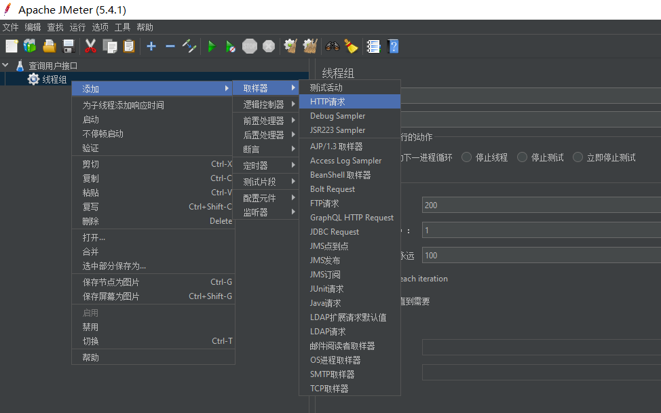Open the 选项 menu
Image resolution: width=661 pixels, height=413 pixels.
tap(100, 27)
